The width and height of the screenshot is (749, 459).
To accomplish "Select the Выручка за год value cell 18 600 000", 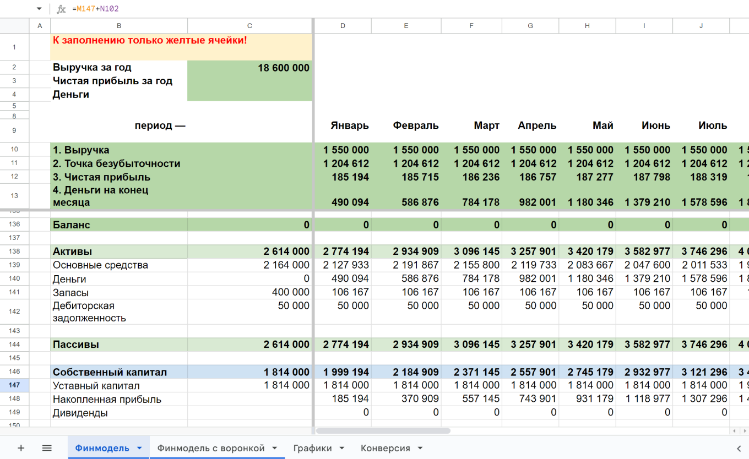I will (x=249, y=68).
